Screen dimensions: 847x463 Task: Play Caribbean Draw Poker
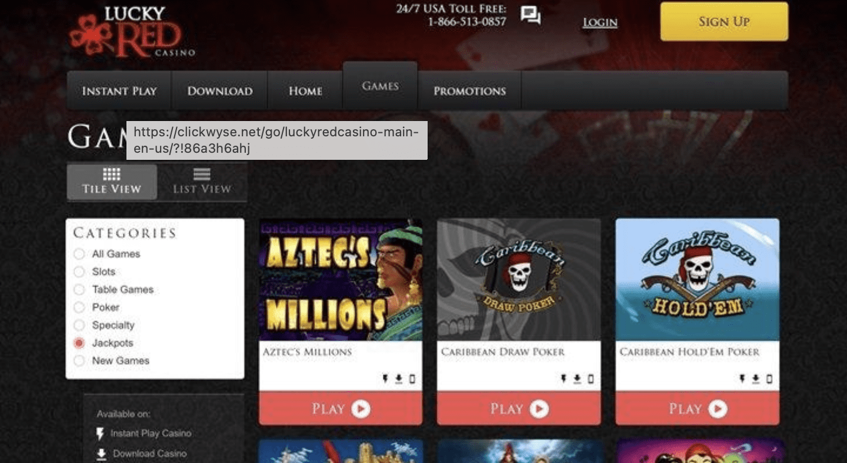pyautogui.click(x=519, y=408)
